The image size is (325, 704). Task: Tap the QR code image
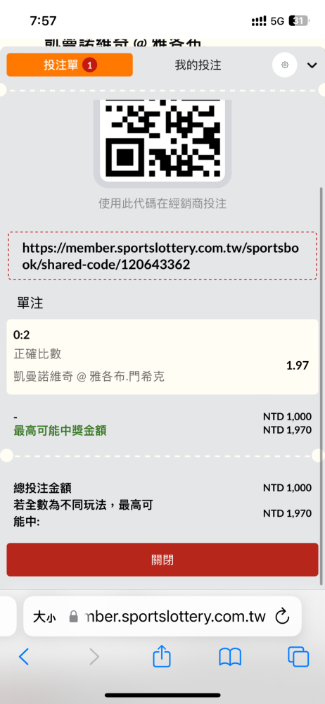(162, 138)
